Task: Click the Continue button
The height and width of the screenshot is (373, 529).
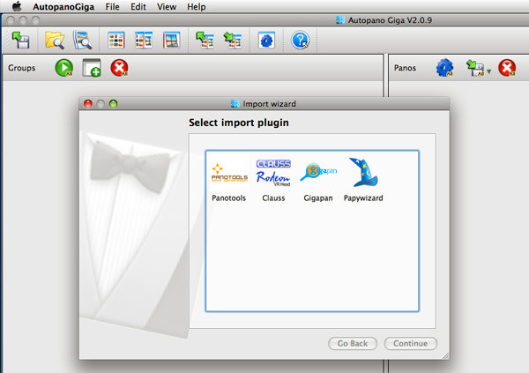Action: coord(411,344)
